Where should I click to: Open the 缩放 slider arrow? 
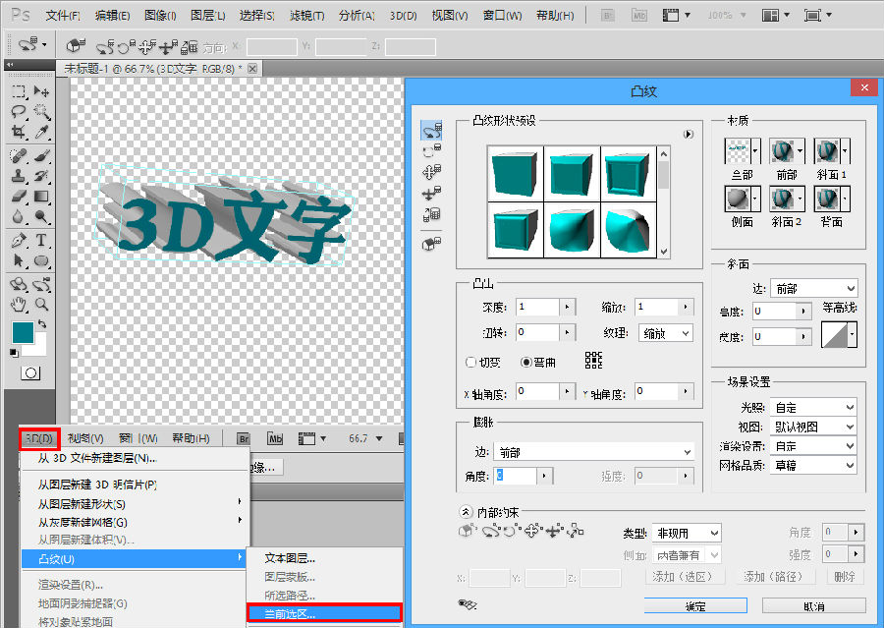click(x=686, y=307)
